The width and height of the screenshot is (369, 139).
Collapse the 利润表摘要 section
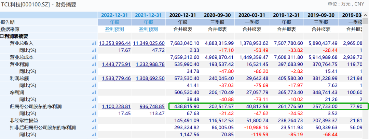click(x=2, y=36)
